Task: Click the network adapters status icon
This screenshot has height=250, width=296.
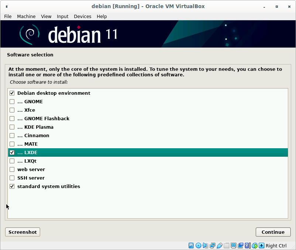Action: (212, 246)
